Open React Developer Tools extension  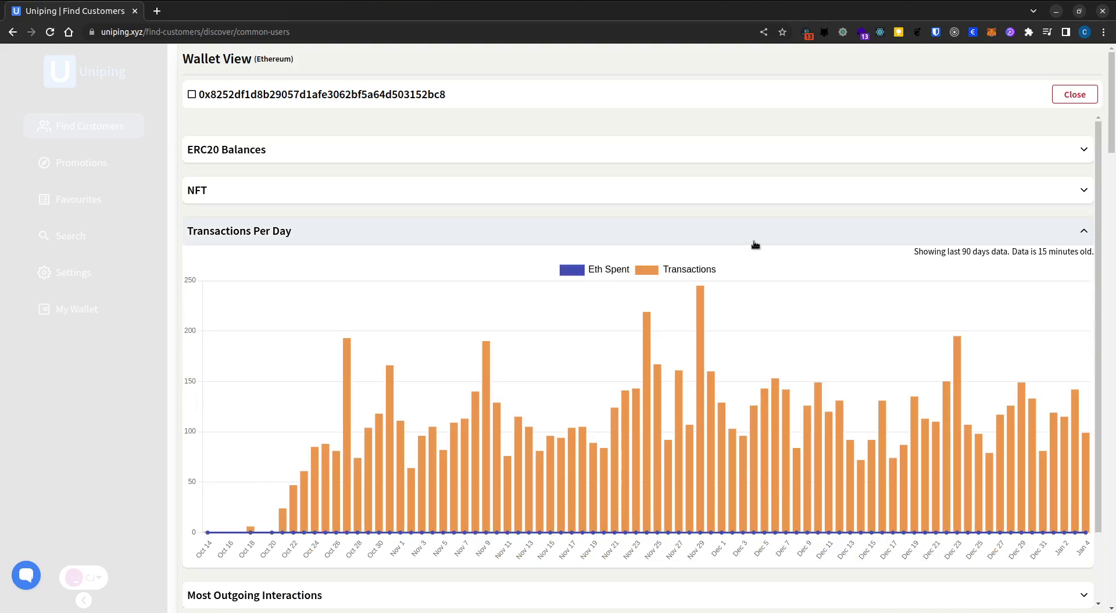point(880,32)
